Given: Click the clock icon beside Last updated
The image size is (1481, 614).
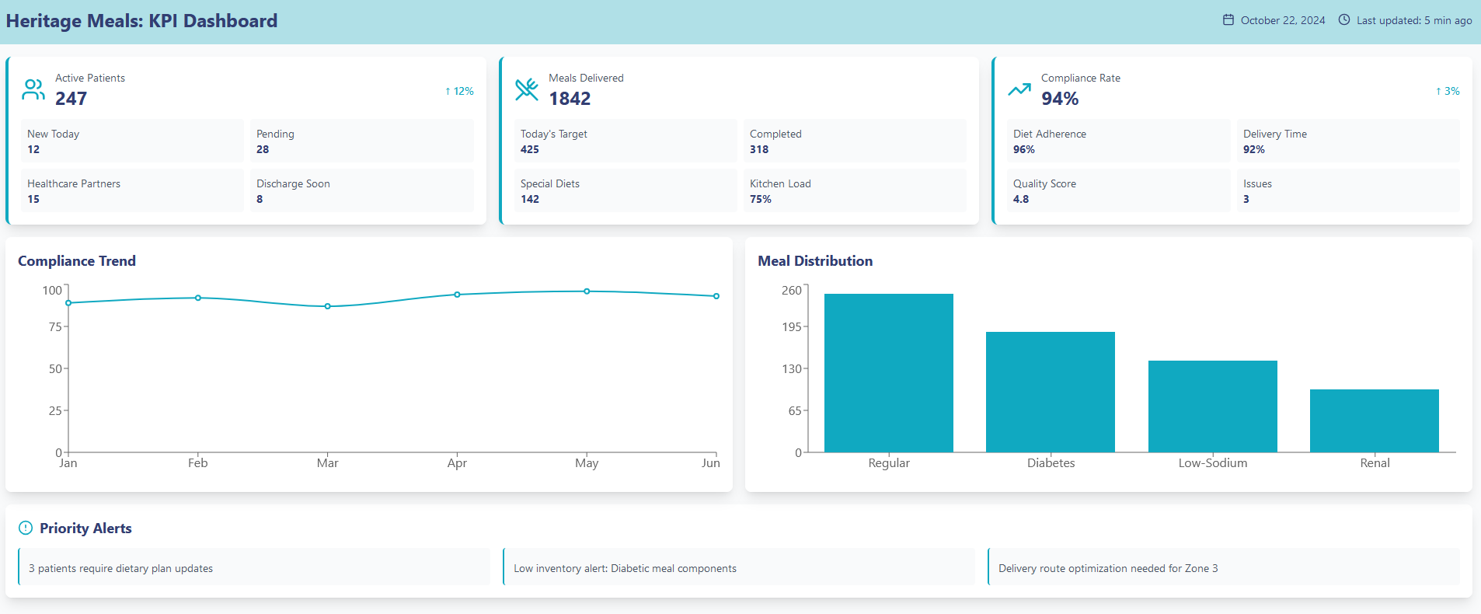Looking at the screenshot, I should click(x=1344, y=20).
